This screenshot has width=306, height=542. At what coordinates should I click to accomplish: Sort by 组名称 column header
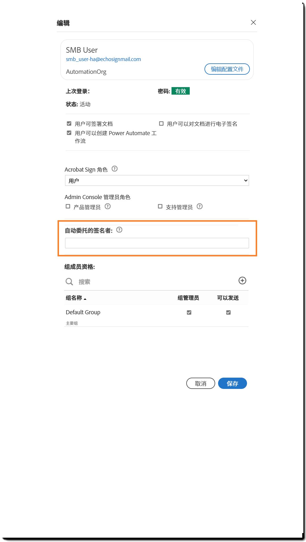click(76, 298)
